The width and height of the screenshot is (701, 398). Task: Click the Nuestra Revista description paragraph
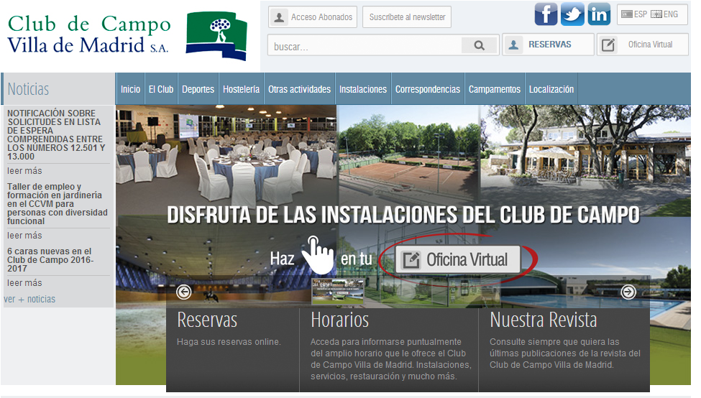pos(565,353)
